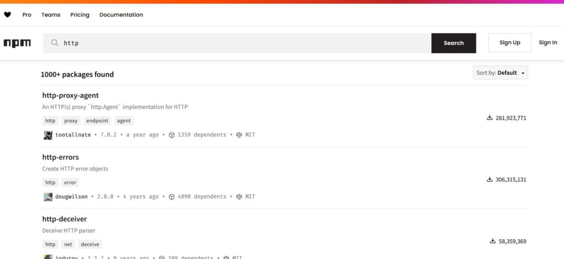Open the http-proxy-agent package title
This screenshot has height=259, width=564.
(70, 96)
